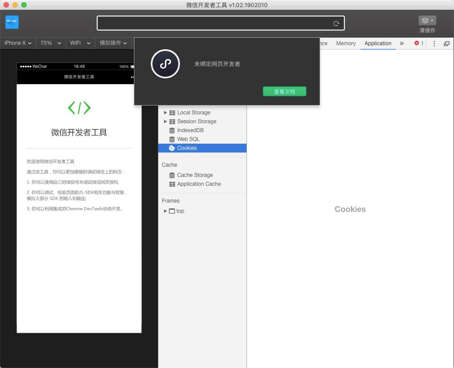This screenshot has height=368, width=454.
Task: Click the 清缓存 label
Action: pyautogui.click(x=427, y=31)
